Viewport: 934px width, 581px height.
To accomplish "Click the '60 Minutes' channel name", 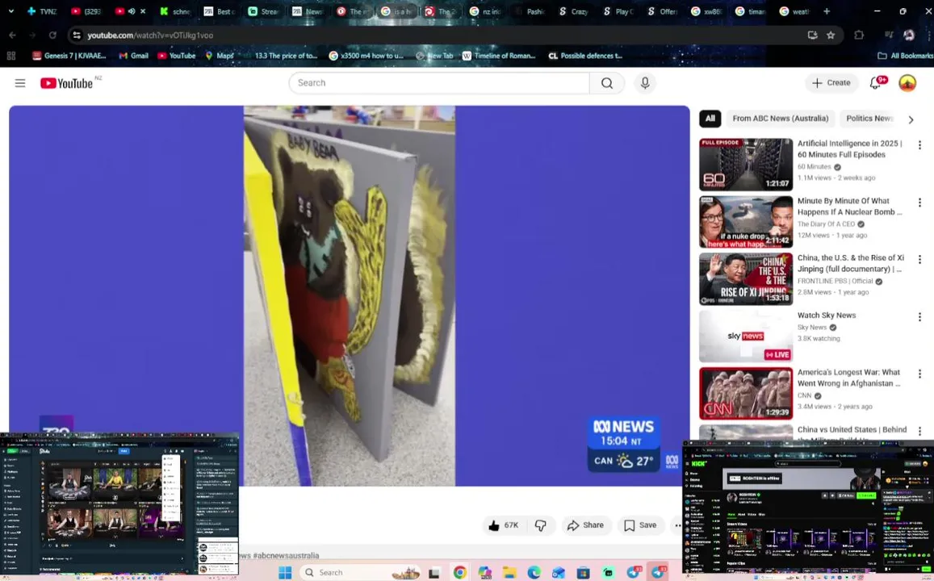I will pyautogui.click(x=814, y=167).
